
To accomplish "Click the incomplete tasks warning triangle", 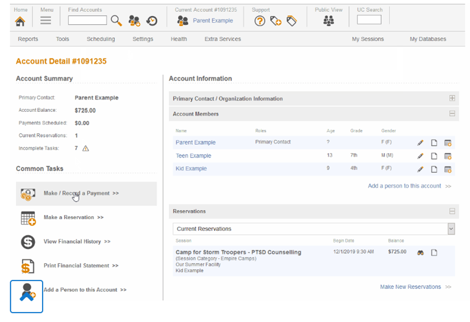I will click(x=86, y=149).
